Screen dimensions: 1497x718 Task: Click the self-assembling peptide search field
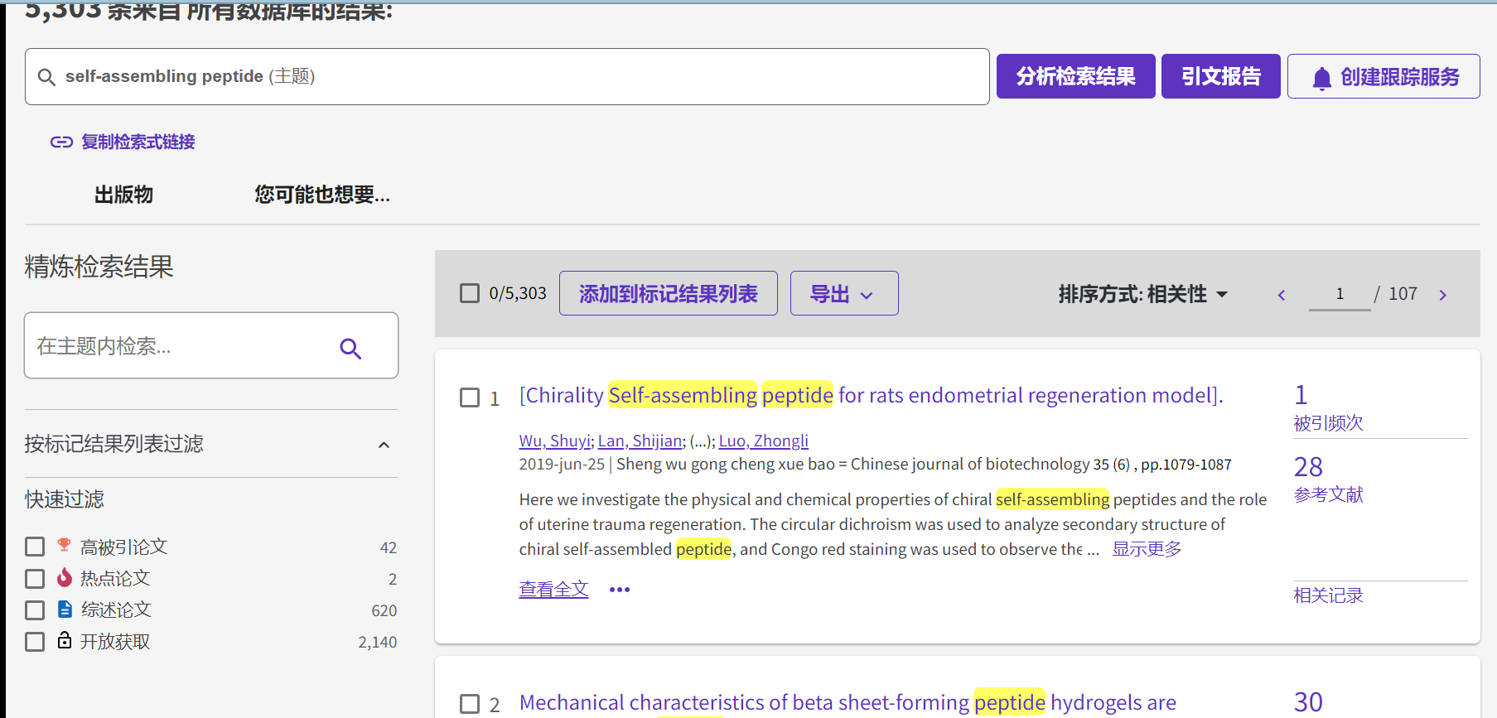[507, 76]
